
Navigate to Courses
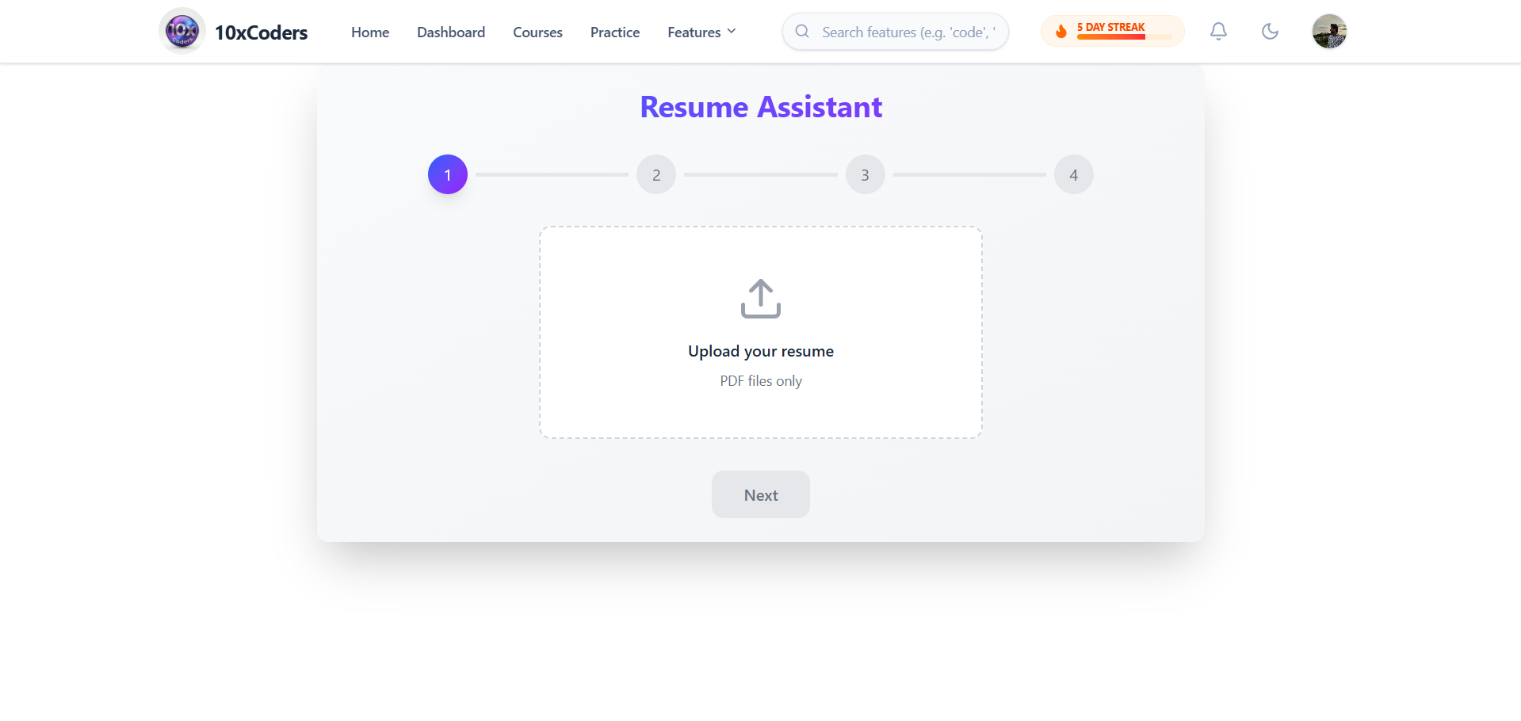537,32
